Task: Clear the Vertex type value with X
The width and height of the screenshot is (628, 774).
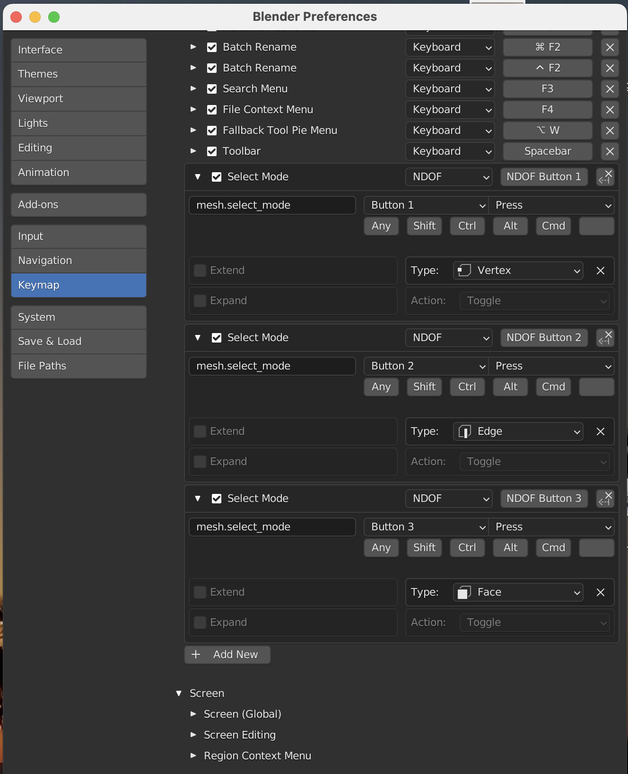Action: tap(601, 271)
